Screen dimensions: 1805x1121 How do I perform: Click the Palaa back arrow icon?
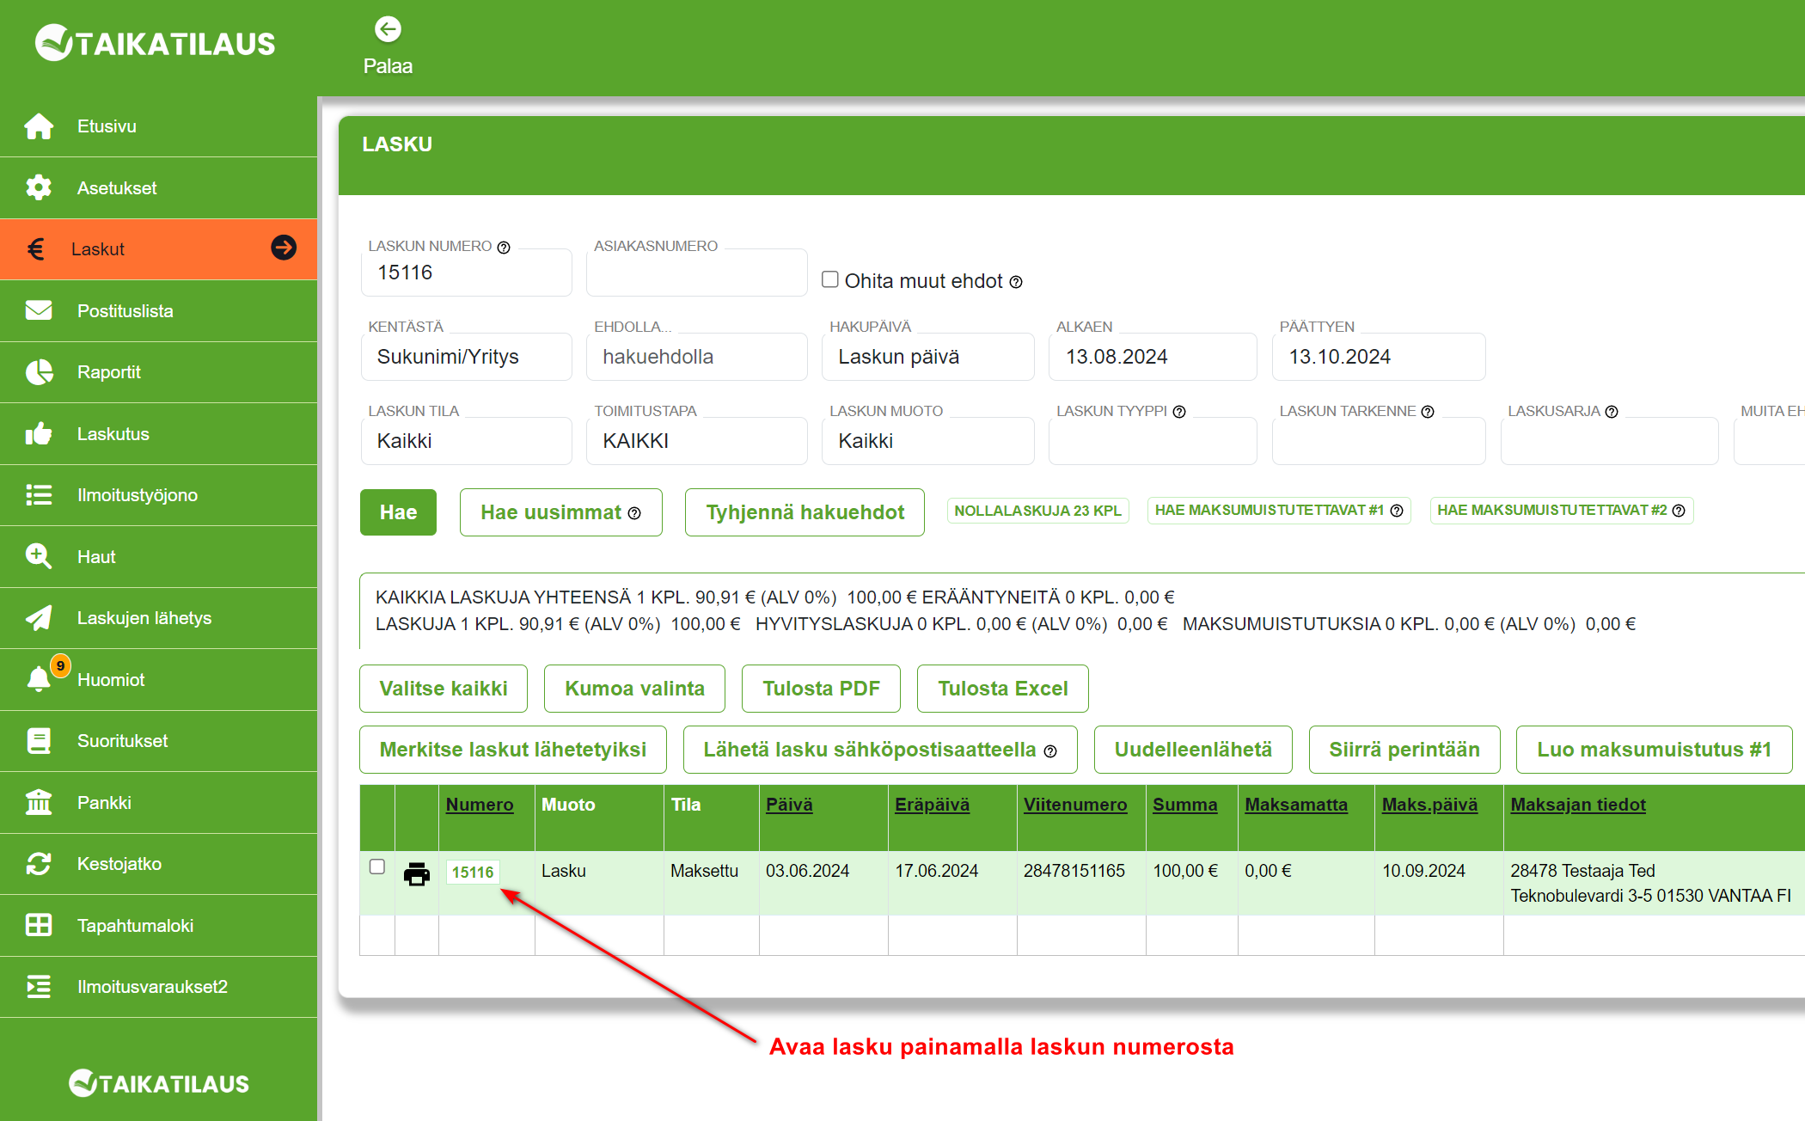click(388, 30)
